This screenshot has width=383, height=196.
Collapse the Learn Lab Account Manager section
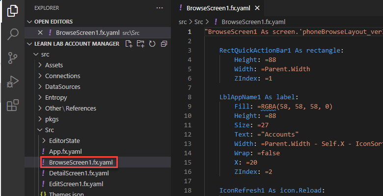click(29, 44)
